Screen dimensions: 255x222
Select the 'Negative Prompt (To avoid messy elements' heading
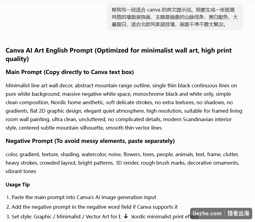90,141
